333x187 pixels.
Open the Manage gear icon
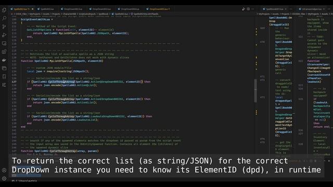(4, 179)
